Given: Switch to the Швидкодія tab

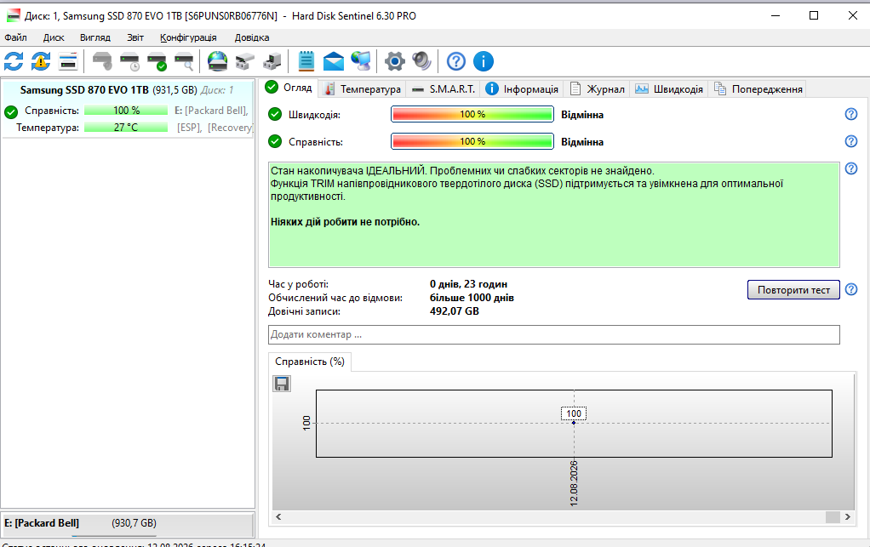Looking at the screenshot, I should click(669, 89).
